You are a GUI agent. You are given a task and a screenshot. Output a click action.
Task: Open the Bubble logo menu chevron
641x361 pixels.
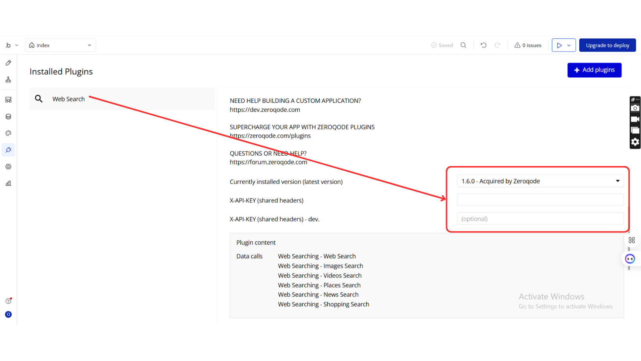tap(17, 45)
